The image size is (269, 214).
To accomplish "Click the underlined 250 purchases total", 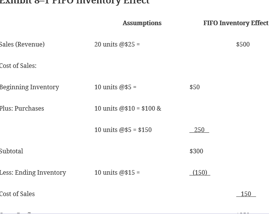I will coord(199,130).
